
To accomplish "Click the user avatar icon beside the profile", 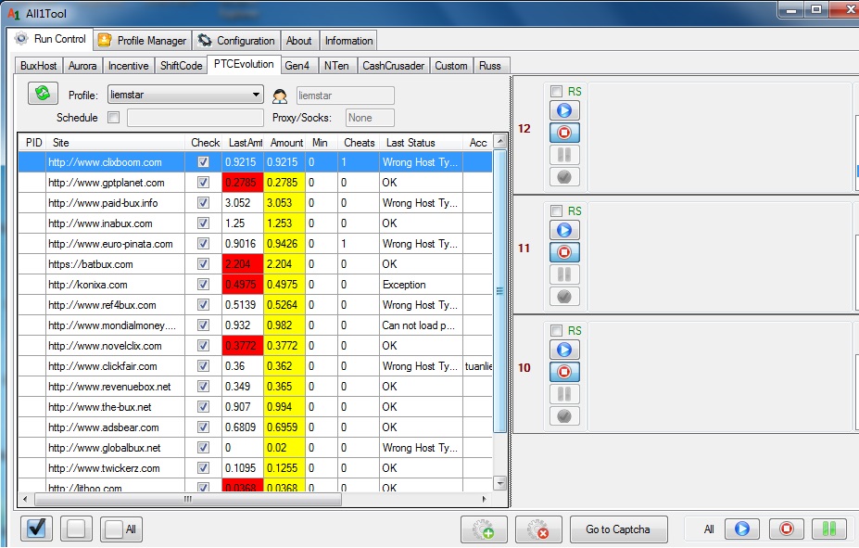I will (280, 96).
